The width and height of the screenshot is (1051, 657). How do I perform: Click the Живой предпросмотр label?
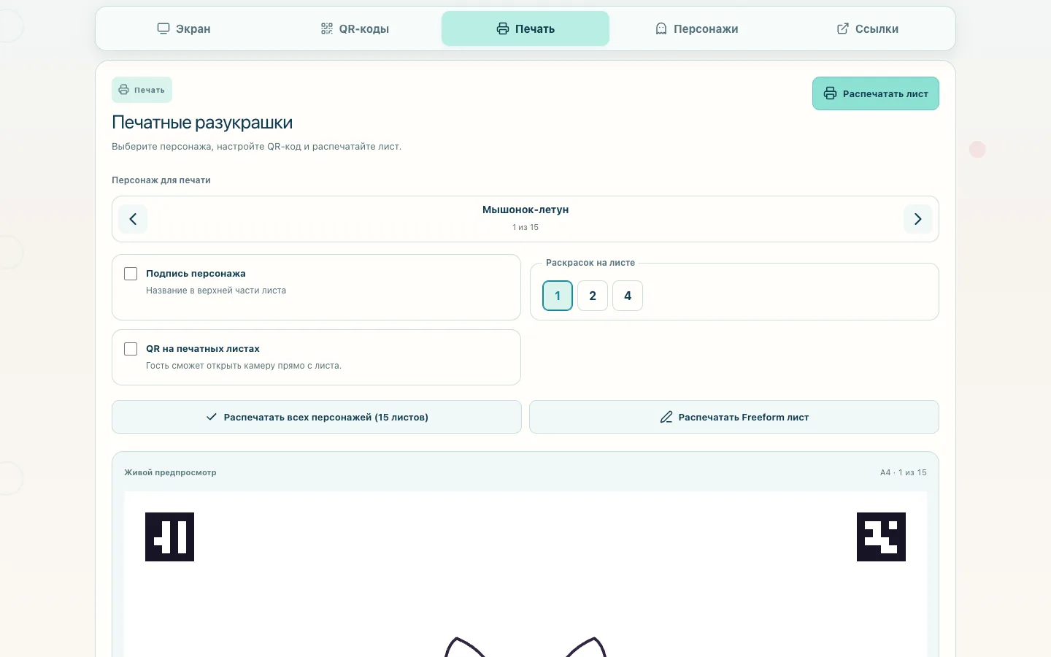pyautogui.click(x=170, y=472)
